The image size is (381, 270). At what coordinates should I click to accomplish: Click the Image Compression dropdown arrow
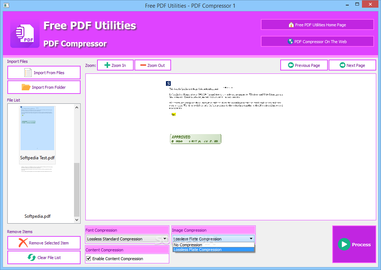tap(252, 239)
